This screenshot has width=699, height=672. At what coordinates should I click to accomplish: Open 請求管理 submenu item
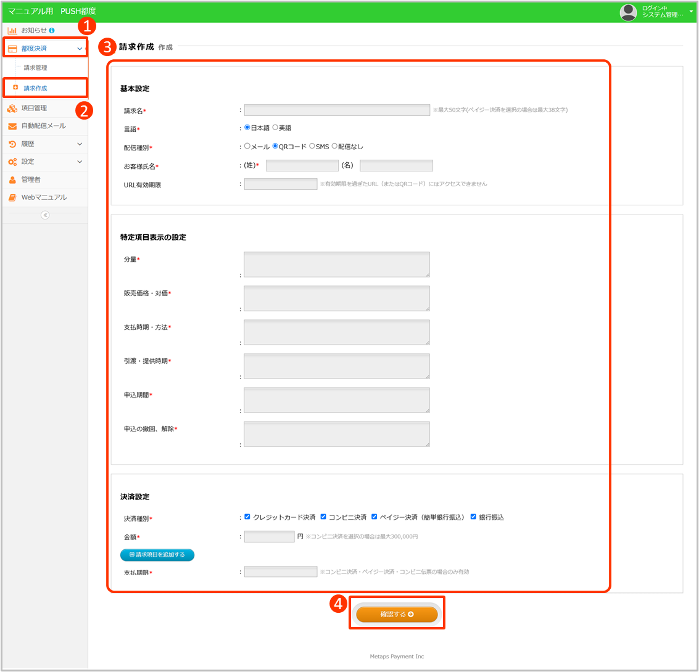pos(35,68)
